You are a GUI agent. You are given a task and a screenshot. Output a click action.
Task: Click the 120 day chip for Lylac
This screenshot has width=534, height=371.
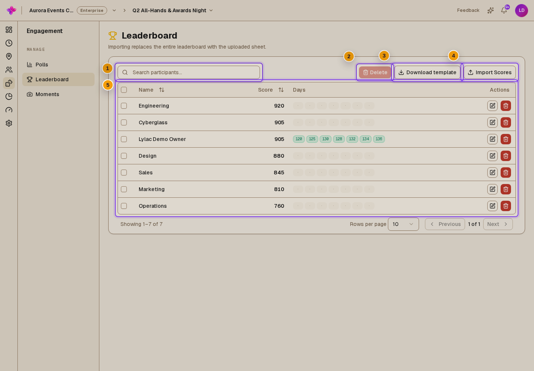click(x=299, y=139)
